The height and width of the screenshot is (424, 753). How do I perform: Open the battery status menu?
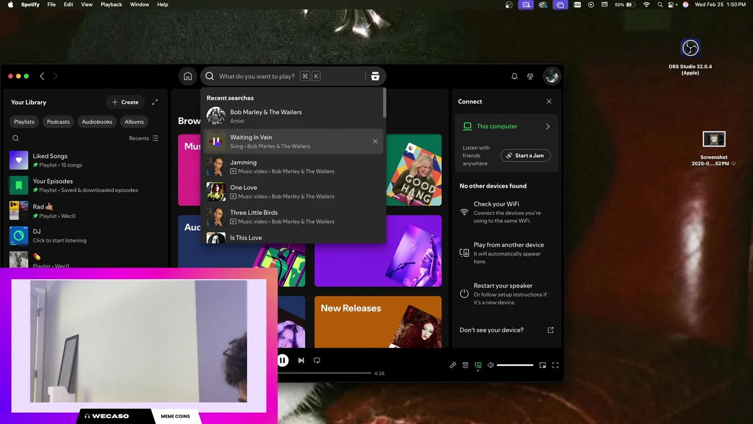tap(626, 4)
